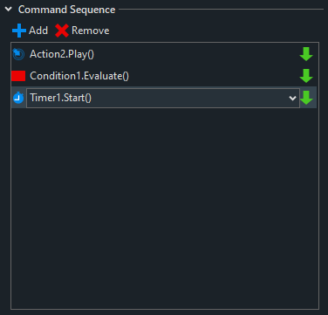This screenshot has width=328, height=315.
Task: Click the blue Timer1 stopwatch icon
Action: pos(18,98)
